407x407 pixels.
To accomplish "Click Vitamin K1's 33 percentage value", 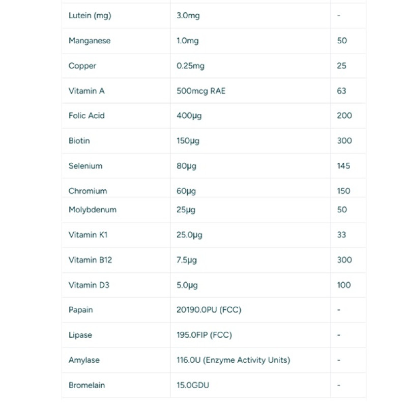I will [341, 235].
